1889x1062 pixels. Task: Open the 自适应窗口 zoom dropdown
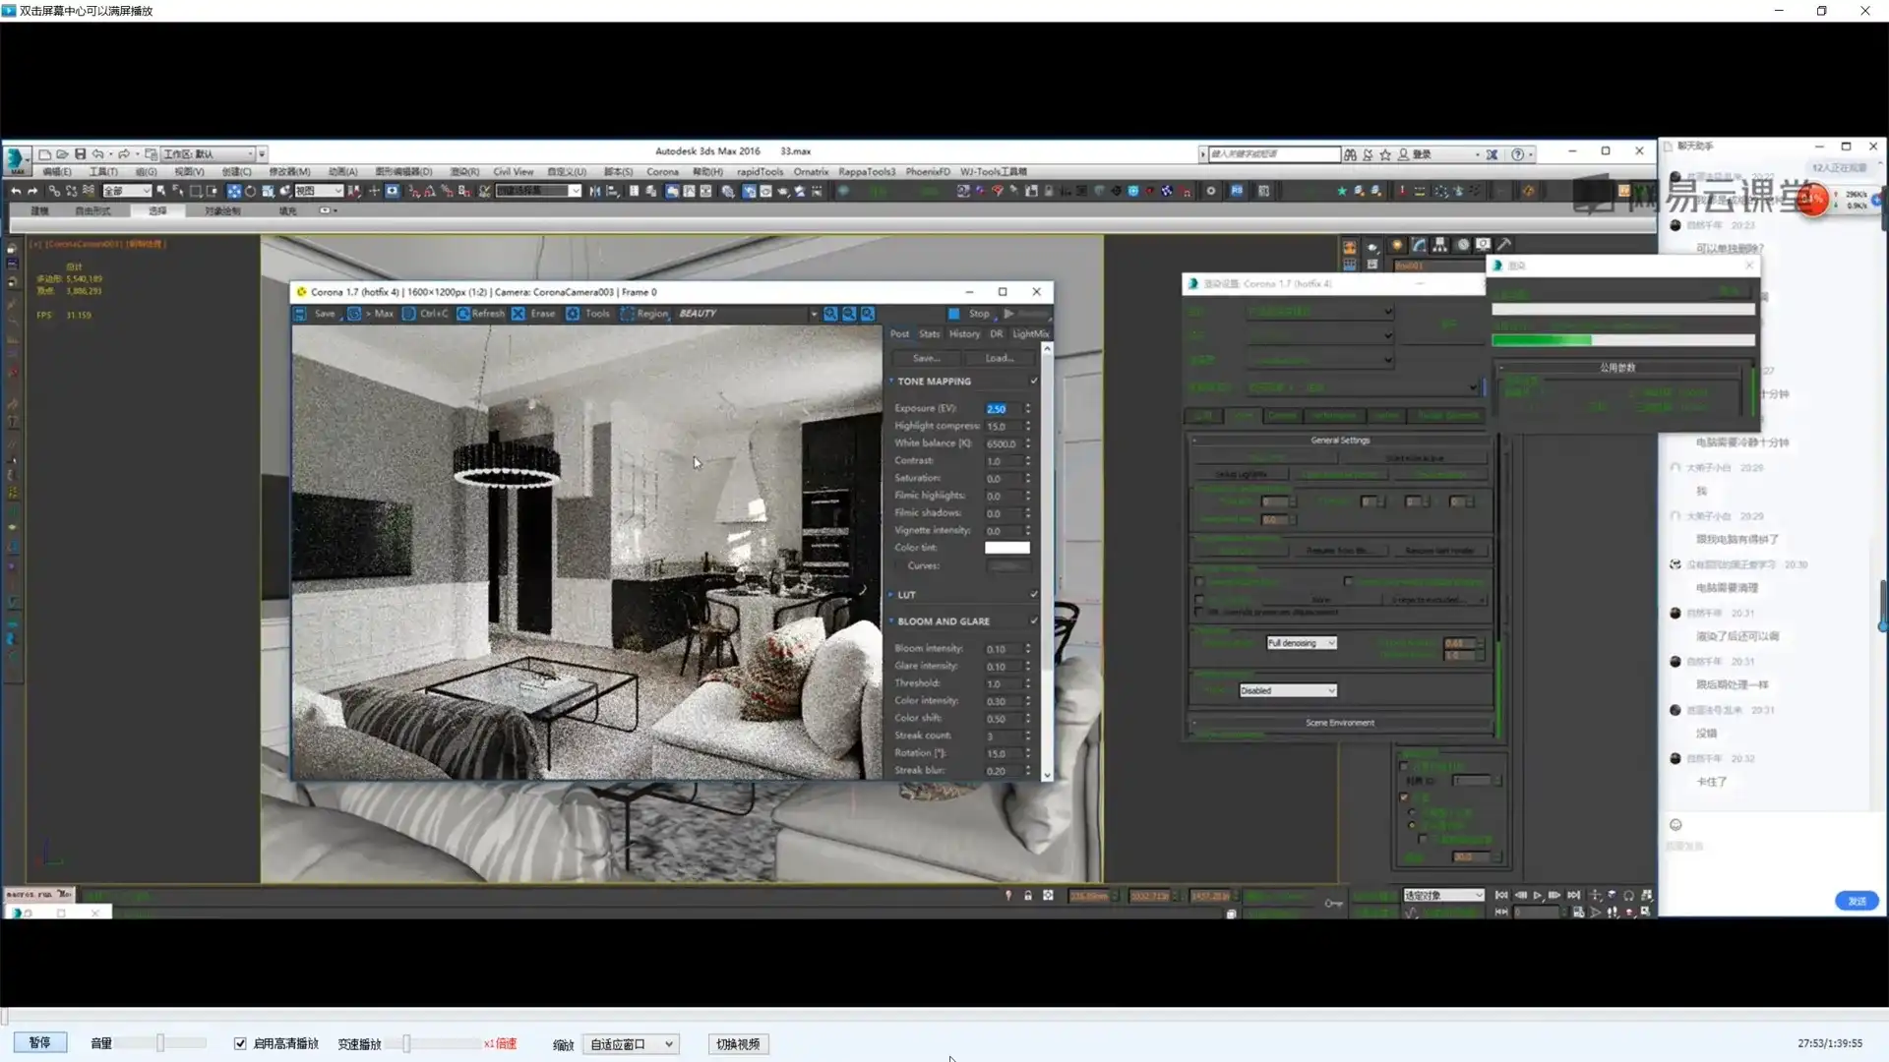tap(631, 1044)
